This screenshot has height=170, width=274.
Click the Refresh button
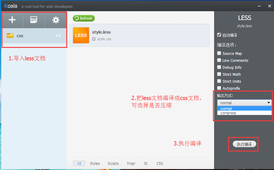[x=84, y=18]
